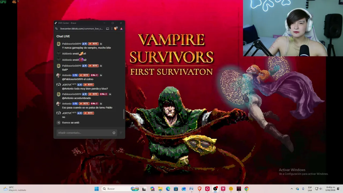Click the chat scrollbar thumb
Viewport: 343px width, 193px height.
point(124,114)
